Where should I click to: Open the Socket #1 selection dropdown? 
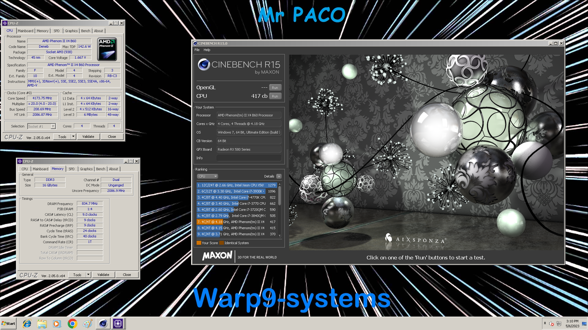(41, 126)
